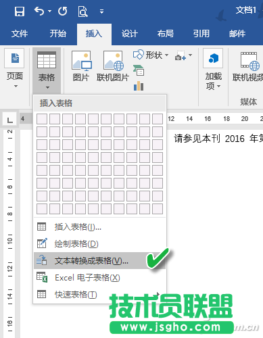
Task: Choose 文本转换成表格(V) menu item
Action: [99, 261]
